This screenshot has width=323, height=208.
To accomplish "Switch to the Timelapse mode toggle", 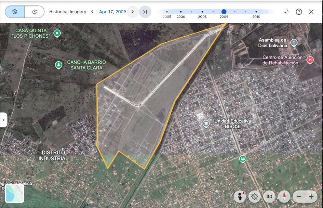I will pos(34,12).
